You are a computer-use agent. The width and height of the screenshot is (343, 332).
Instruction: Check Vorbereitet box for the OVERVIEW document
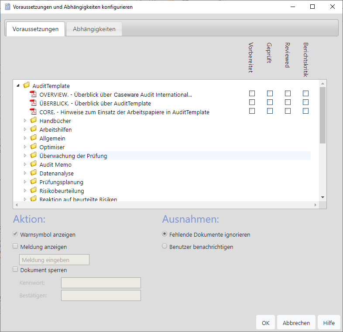252,94
